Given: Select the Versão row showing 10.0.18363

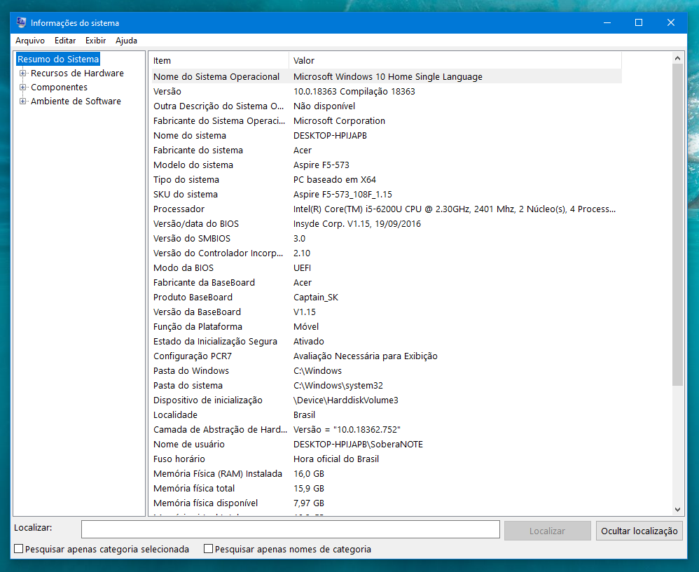Looking at the screenshot, I should 387,91.
